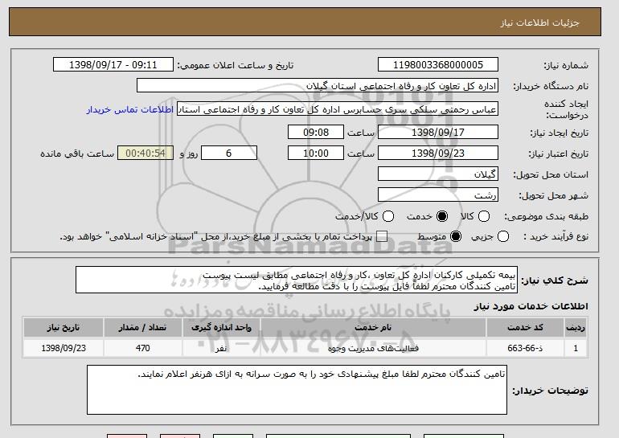Click the remaining time counter 00:40:54

tap(146, 154)
